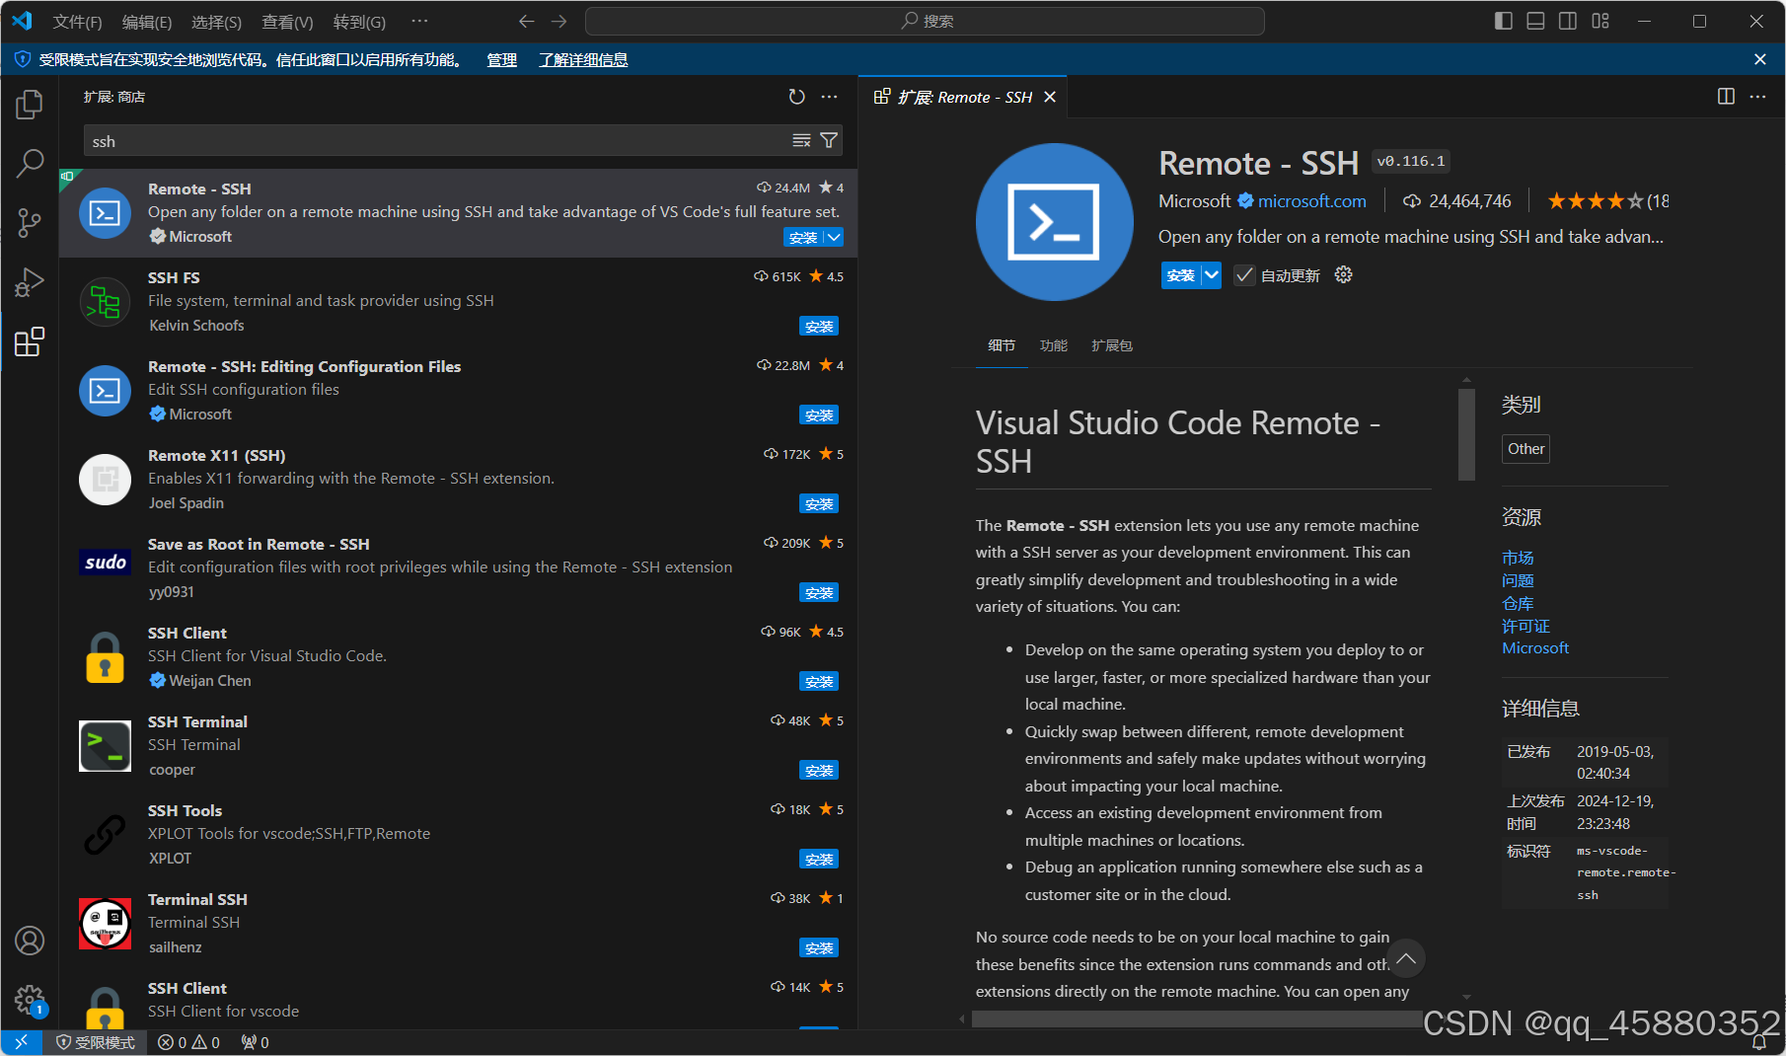
Task: Open the Search view in activity bar
Action: pos(30,163)
